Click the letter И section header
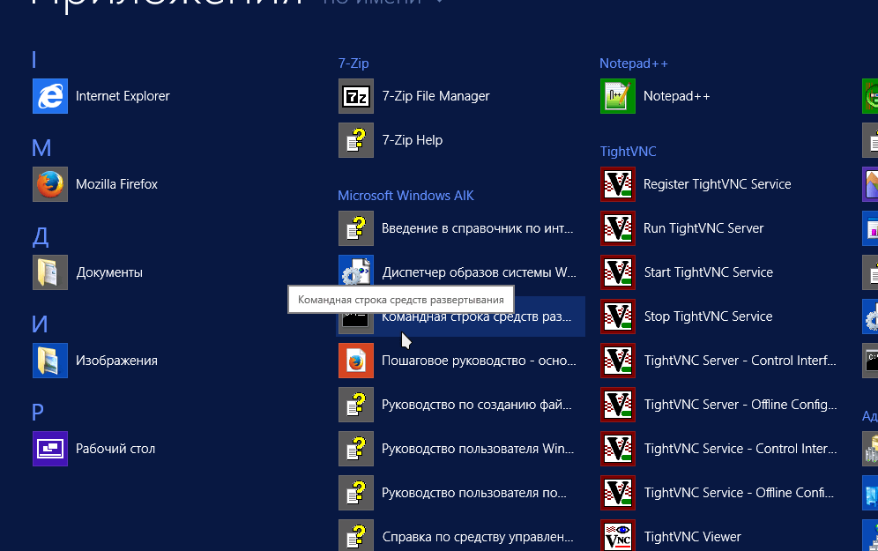The height and width of the screenshot is (551, 878). pyautogui.click(x=40, y=324)
